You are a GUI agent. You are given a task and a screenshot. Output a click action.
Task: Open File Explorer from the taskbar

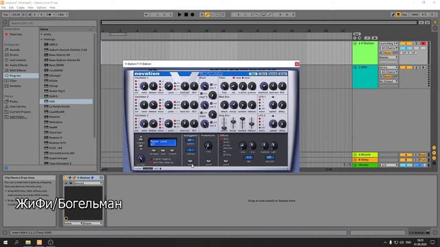click(28, 242)
